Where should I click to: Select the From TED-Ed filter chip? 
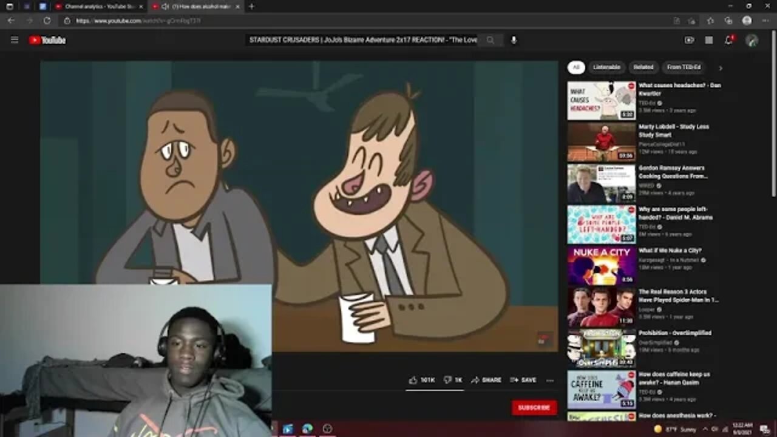point(684,67)
